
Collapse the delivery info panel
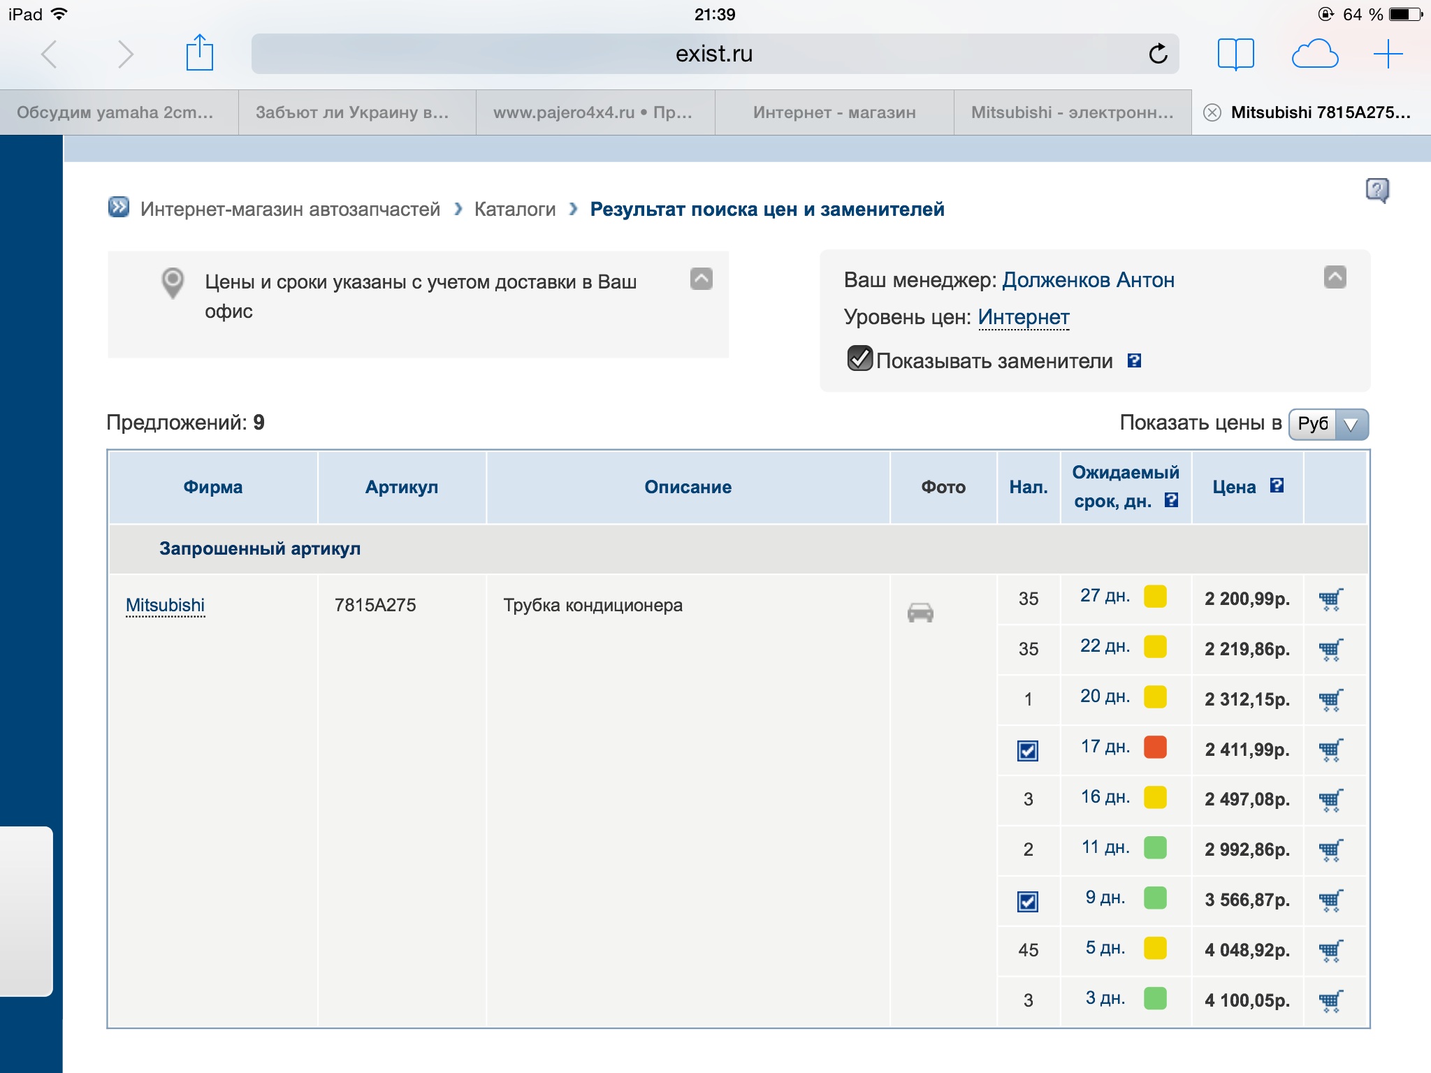click(x=702, y=279)
